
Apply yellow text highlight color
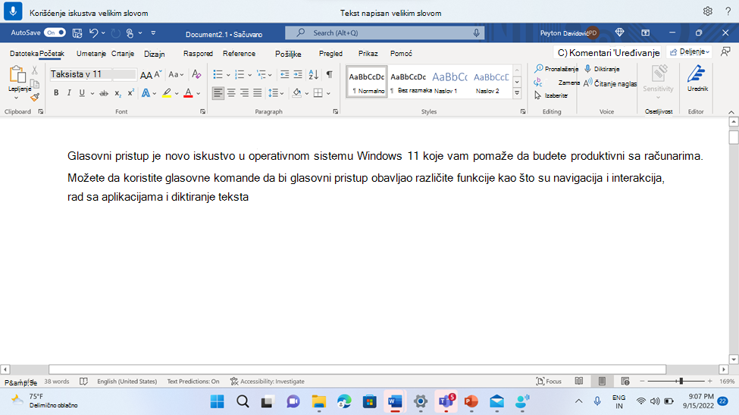click(167, 93)
